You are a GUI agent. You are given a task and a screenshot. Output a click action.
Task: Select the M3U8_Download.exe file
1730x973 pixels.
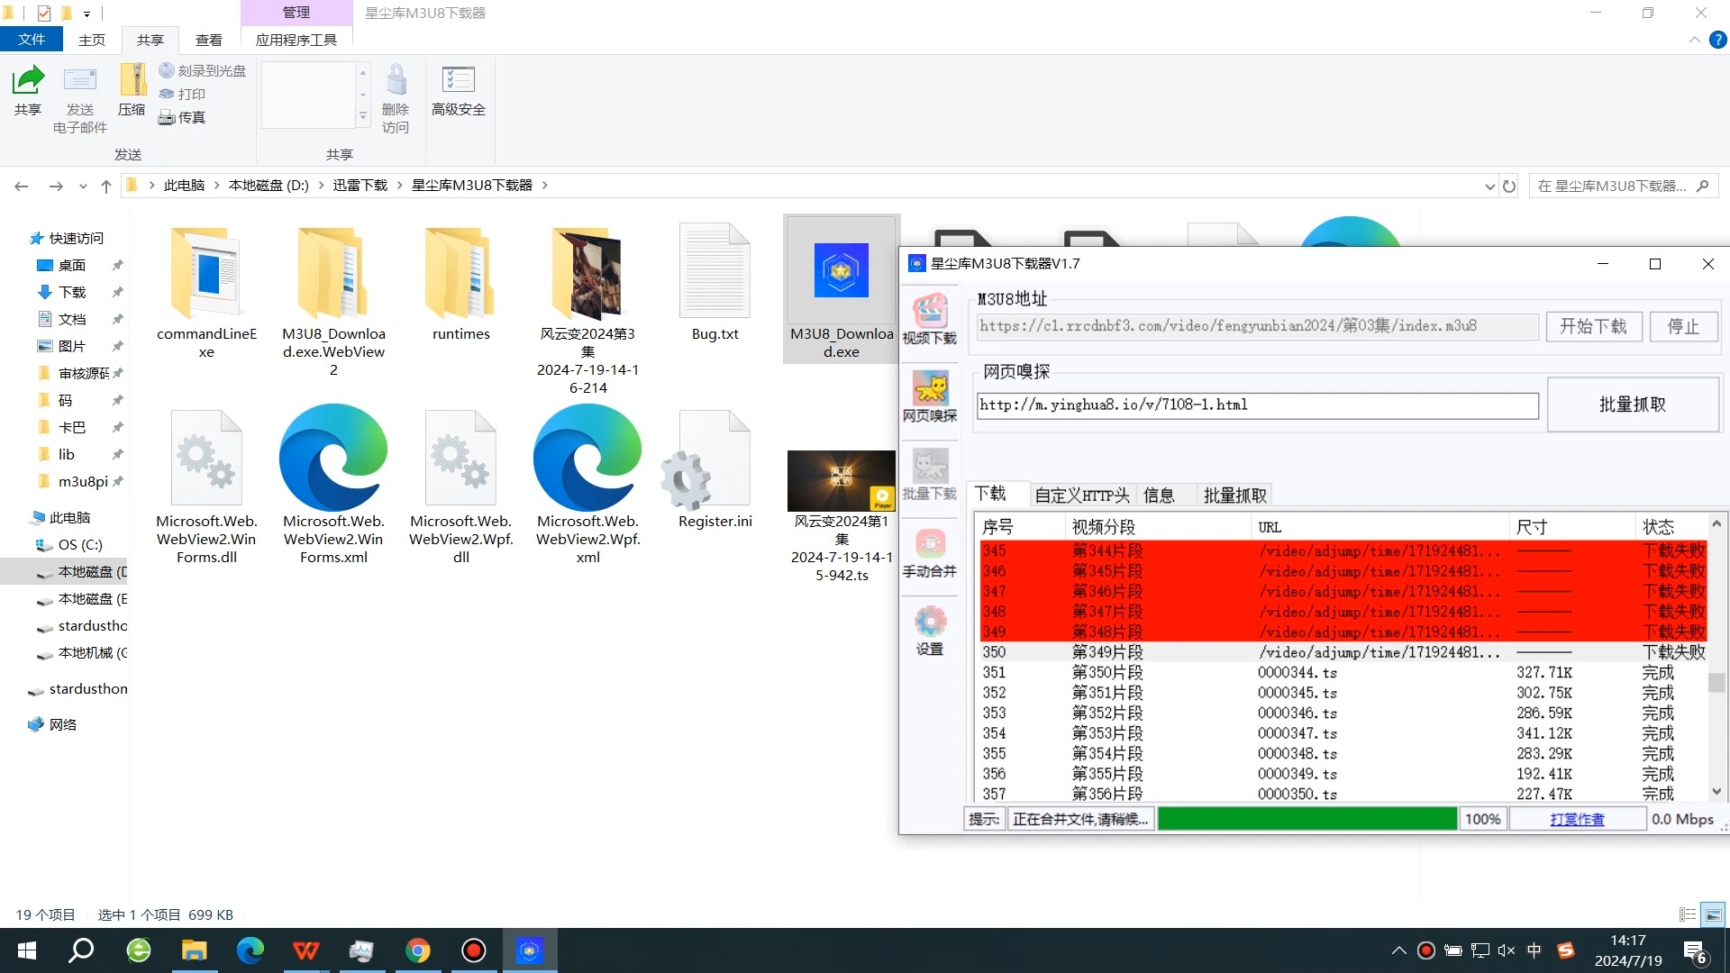842,288
